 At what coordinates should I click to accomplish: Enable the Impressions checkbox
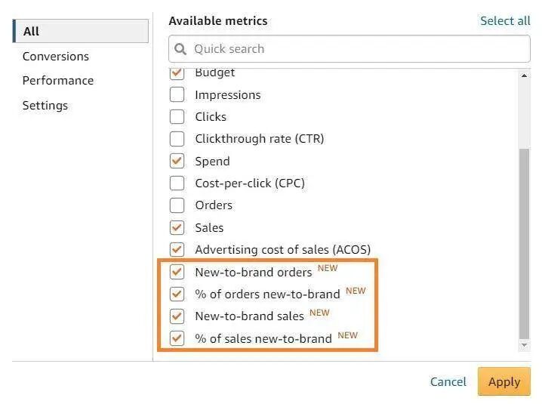click(x=177, y=95)
